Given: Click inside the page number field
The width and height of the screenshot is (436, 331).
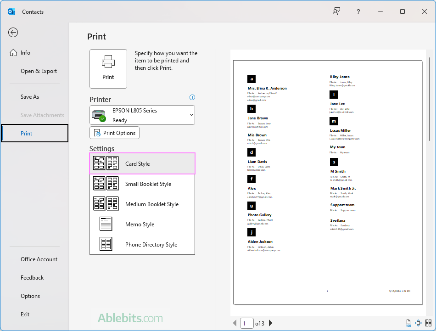Looking at the screenshot, I should pos(247,323).
